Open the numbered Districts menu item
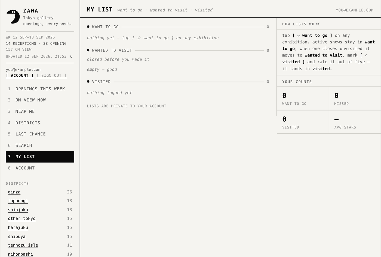 [40, 123]
